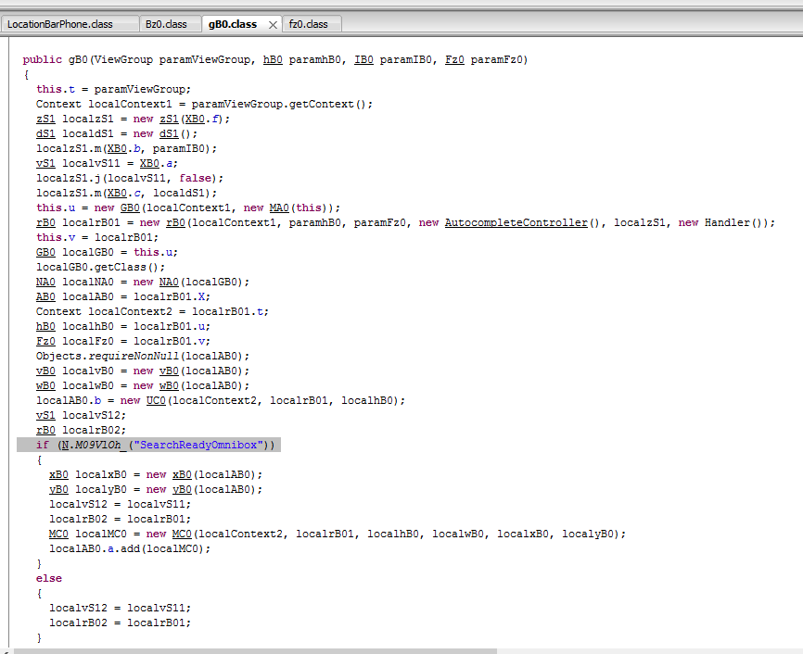The width and height of the screenshot is (803, 654).
Task: Click the 'rB0 localrB02;' declaration line
Action: click(81, 431)
